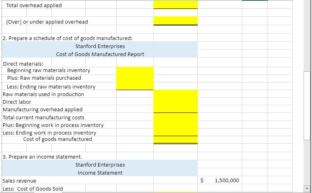Click yellow cell for Manufacturing overhead applied
The image size is (312, 193).
pyautogui.click(x=175, y=109)
